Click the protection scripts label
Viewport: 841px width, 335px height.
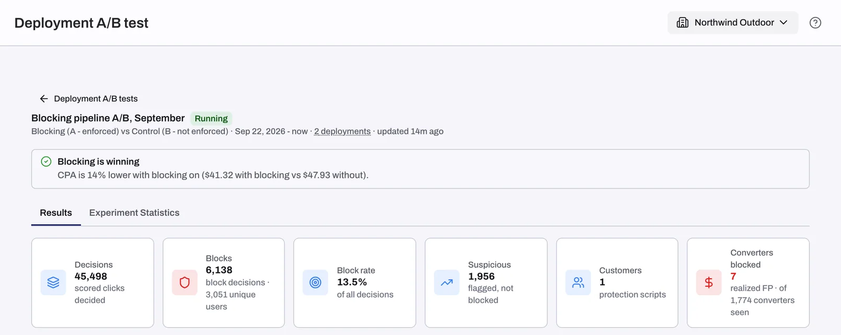tap(632, 295)
